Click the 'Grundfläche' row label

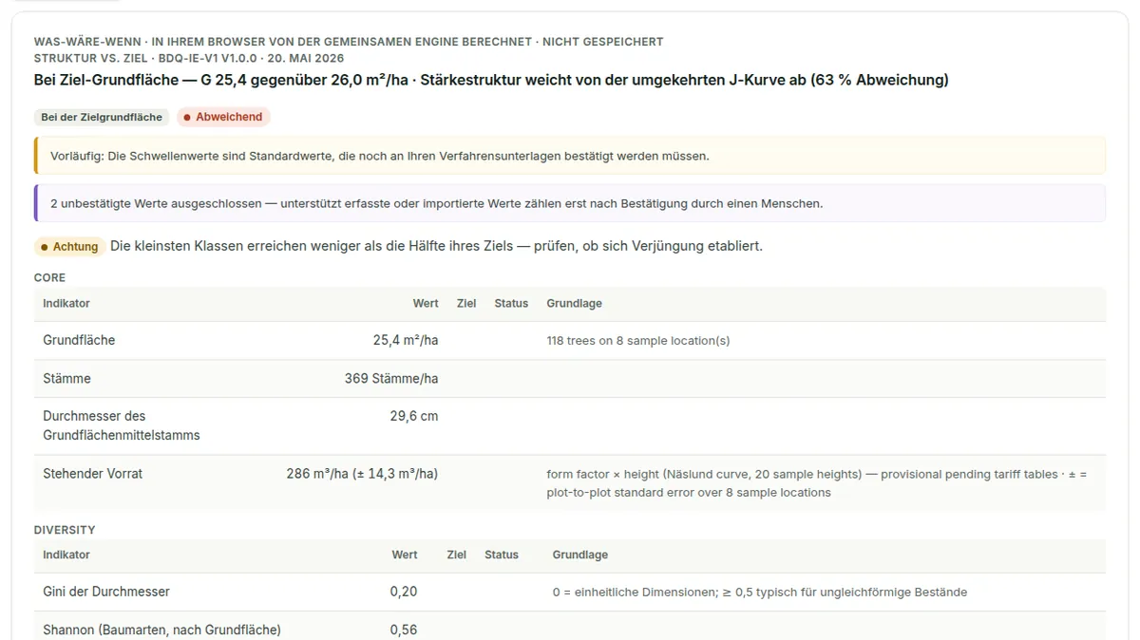coord(79,340)
